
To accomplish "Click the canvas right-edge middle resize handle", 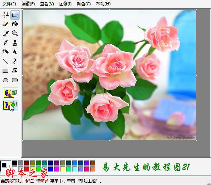I will click(197, 75).
